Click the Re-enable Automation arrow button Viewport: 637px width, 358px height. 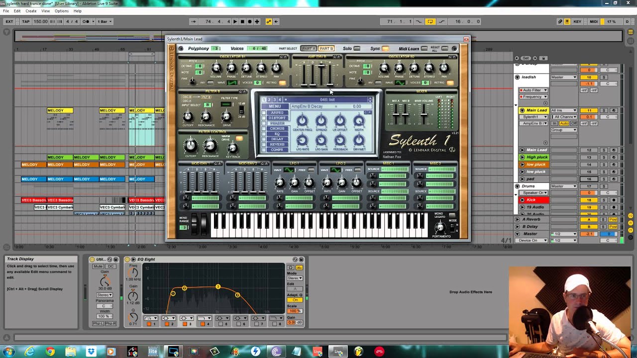(276, 21)
